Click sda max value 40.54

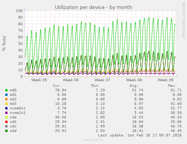[176, 117]
